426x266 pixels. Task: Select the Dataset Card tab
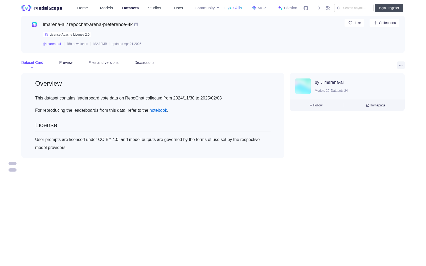(32, 63)
